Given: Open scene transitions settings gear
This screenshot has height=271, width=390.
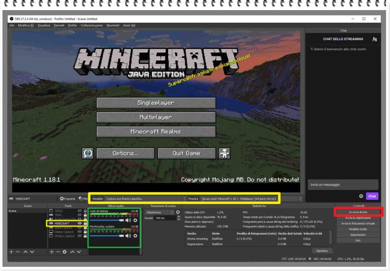Looking at the screenshot, I should [x=177, y=212].
